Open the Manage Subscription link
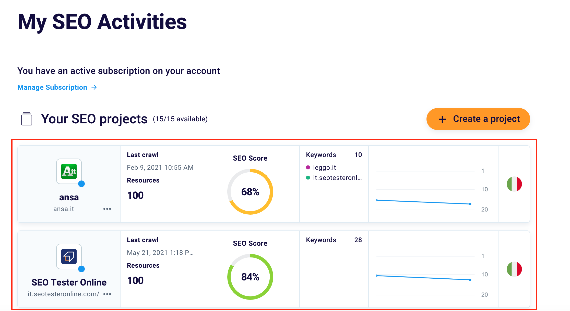 [52, 87]
